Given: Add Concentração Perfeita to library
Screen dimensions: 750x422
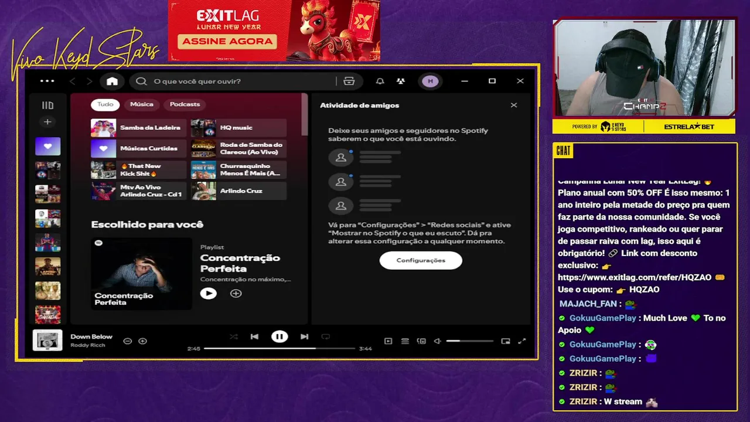Looking at the screenshot, I should tap(236, 294).
